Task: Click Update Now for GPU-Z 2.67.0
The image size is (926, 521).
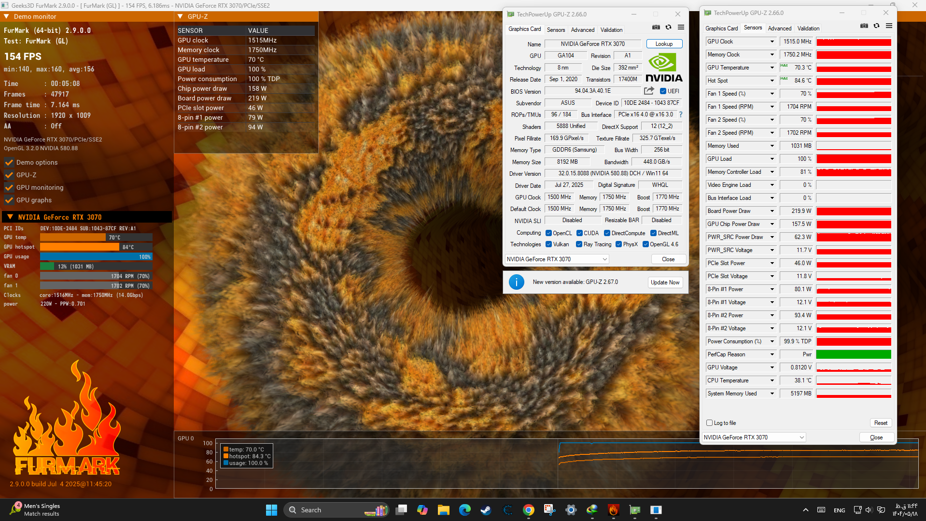Action: pyautogui.click(x=665, y=282)
